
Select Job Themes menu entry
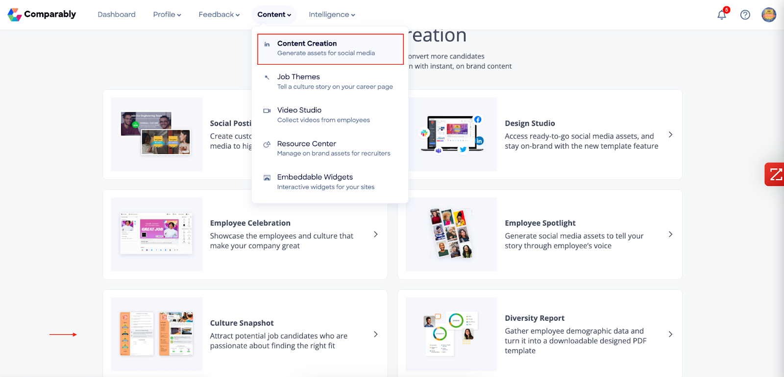click(330, 82)
